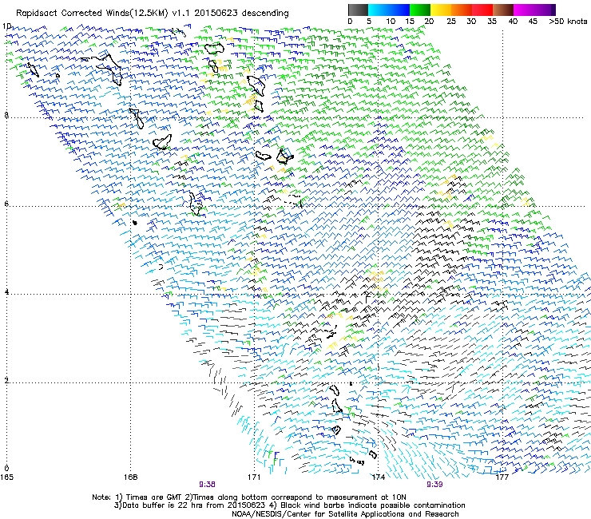Click the magenta 40-45 knots legend swatch
Image resolution: width=591 pixels, height=519 pixels.
(524, 10)
